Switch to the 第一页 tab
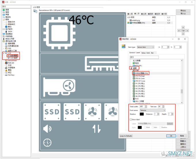Viewport: 196px width, 159px height. 130,14
